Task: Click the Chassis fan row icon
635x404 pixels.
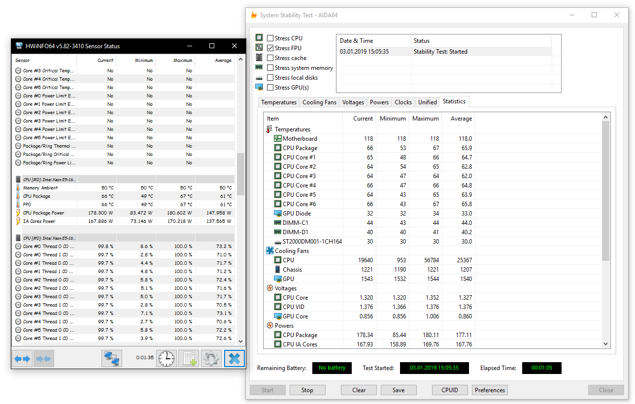Action: tap(277, 270)
